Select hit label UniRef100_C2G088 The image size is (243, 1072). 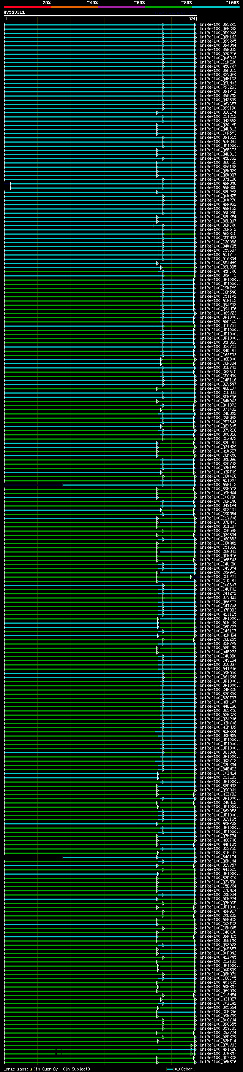218,242
